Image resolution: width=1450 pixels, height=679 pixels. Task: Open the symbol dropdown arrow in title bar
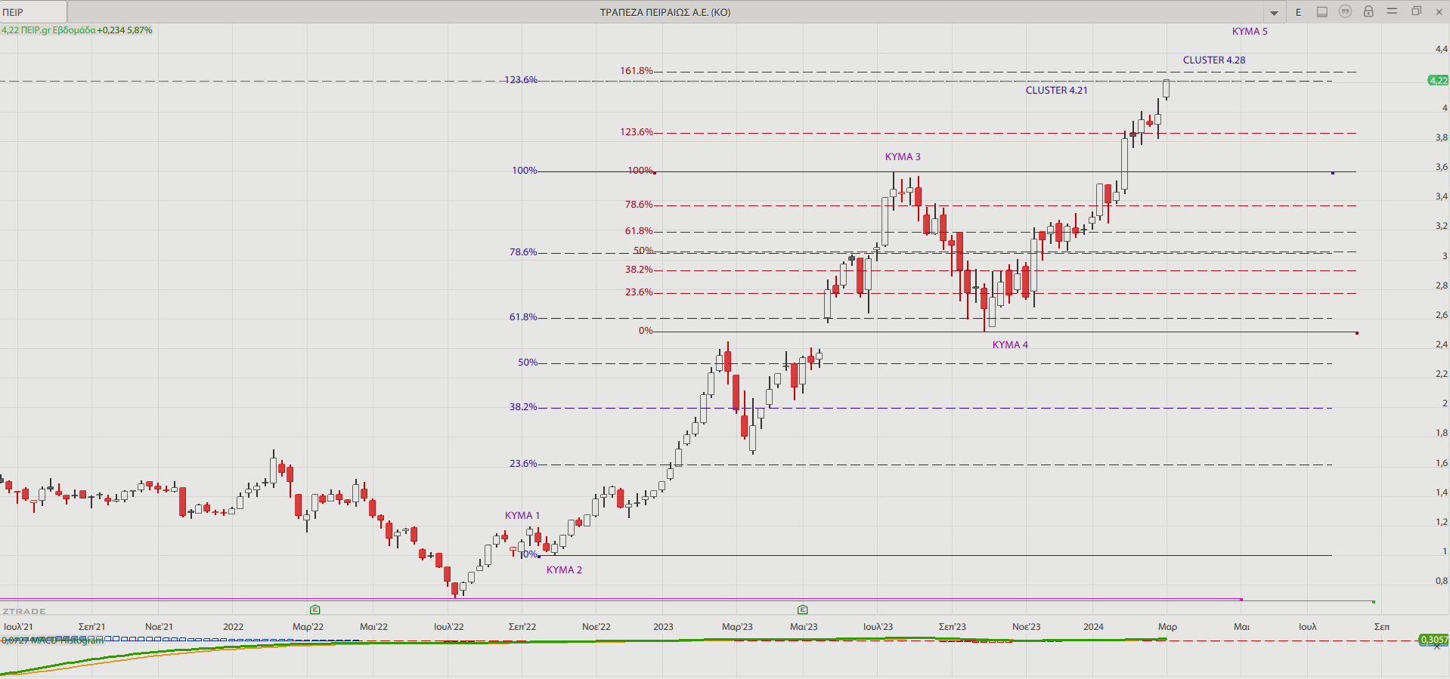(1274, 13)
